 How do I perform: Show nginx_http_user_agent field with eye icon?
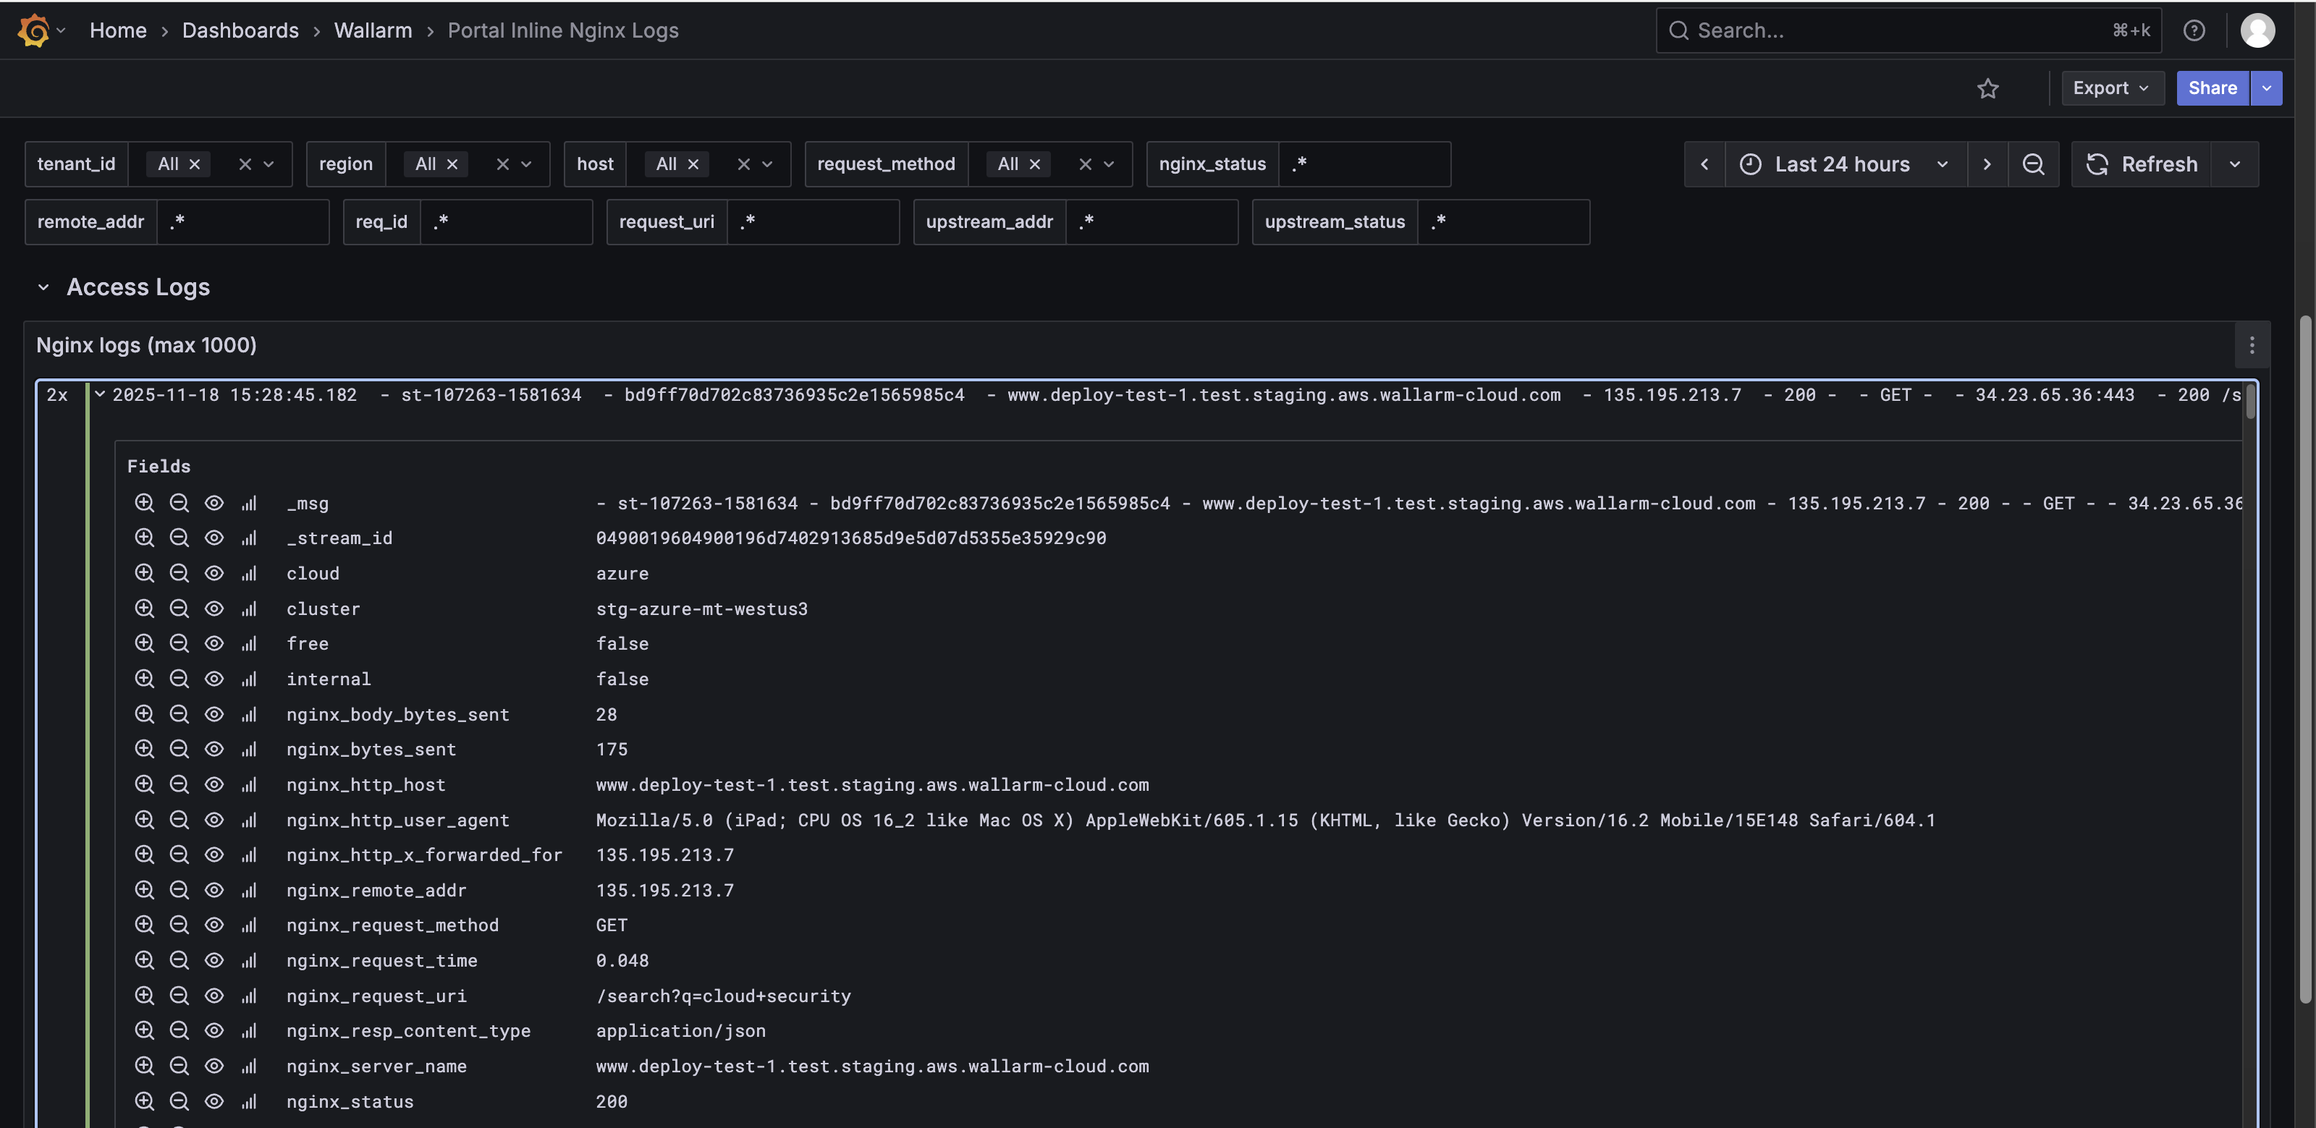[214, 820]
